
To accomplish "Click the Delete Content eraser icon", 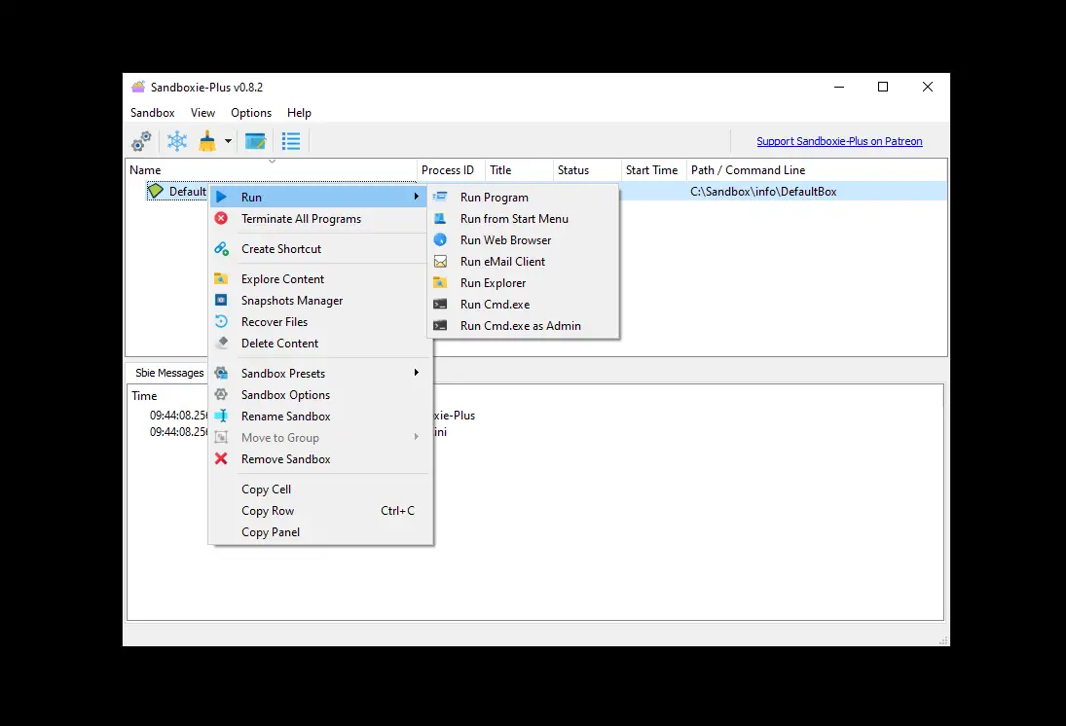I will pyautogui.click(x=222, y=343).
